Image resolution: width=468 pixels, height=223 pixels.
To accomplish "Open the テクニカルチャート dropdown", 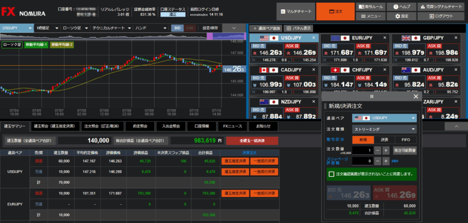I will click(x=112, y=29).
